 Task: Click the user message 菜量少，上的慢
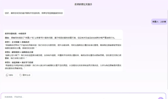(159, 22)
